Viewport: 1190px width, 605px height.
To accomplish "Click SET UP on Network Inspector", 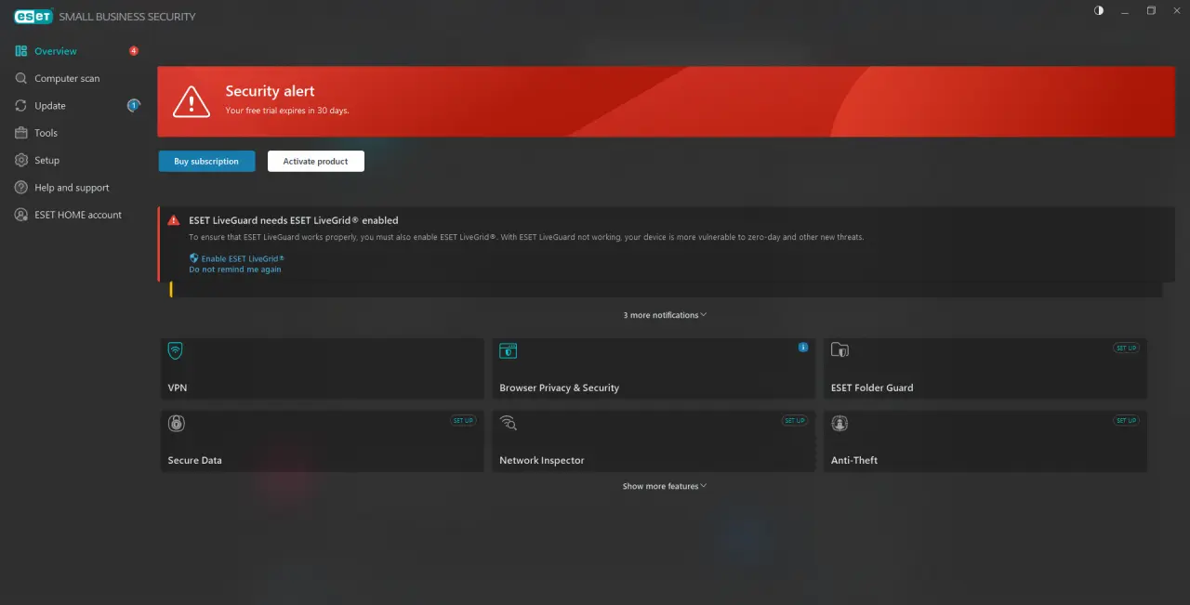I will click(795, 420).
